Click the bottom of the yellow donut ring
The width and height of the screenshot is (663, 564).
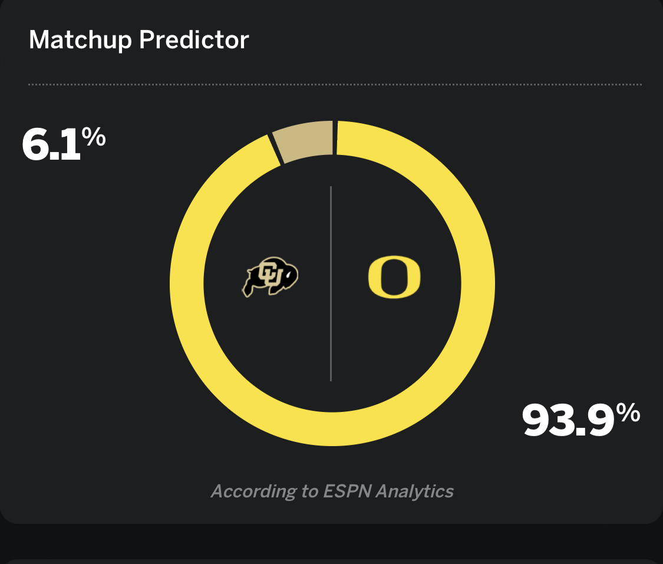tap(332, 428)
